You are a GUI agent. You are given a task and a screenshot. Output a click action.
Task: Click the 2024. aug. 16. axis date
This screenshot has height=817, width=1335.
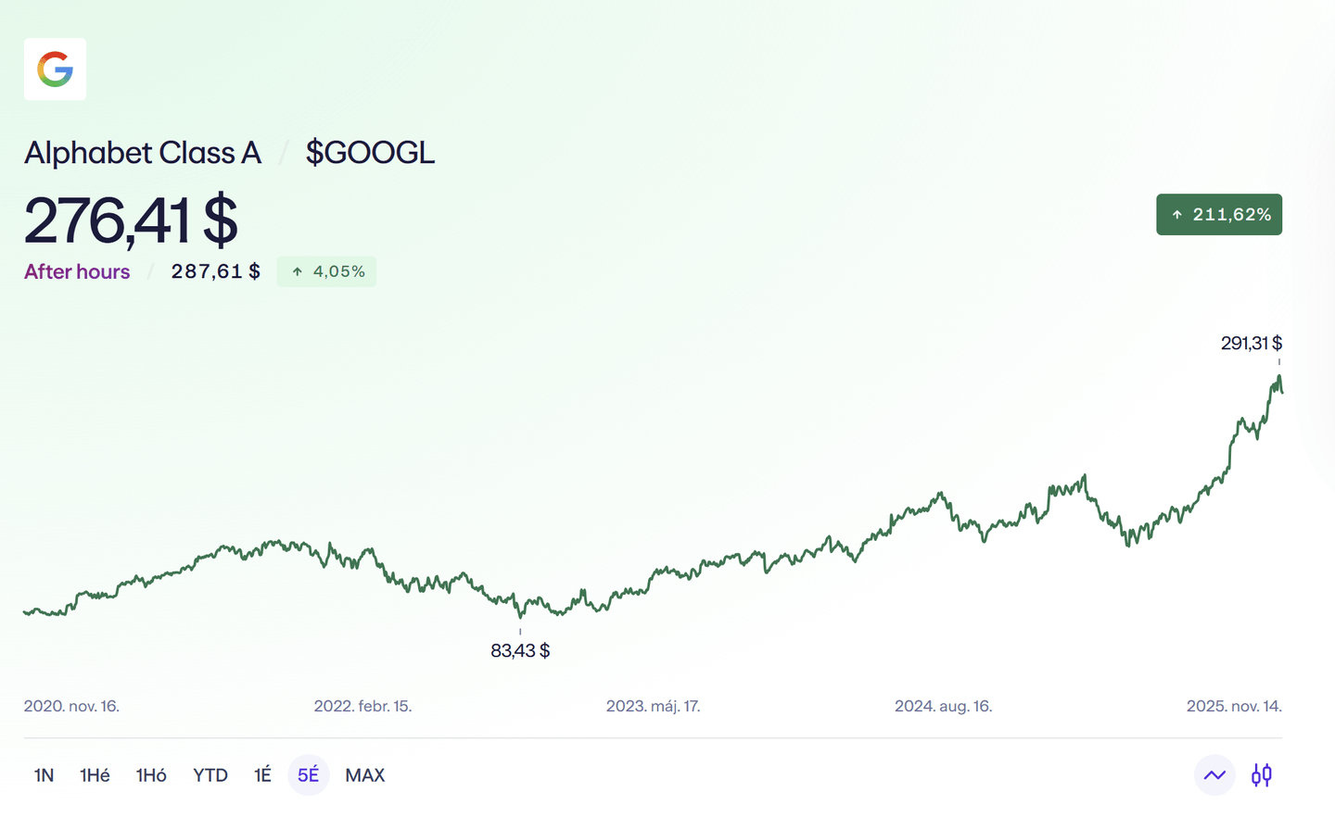943,706
